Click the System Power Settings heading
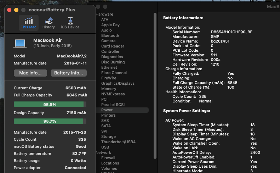The height and width of the screenshot is (173, 280). pyautogui.click(x=187, y=111)
